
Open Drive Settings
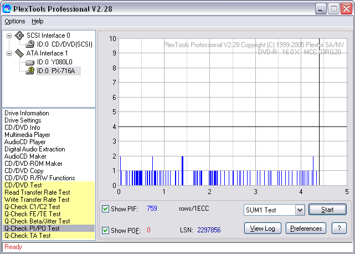pos(23,120)
